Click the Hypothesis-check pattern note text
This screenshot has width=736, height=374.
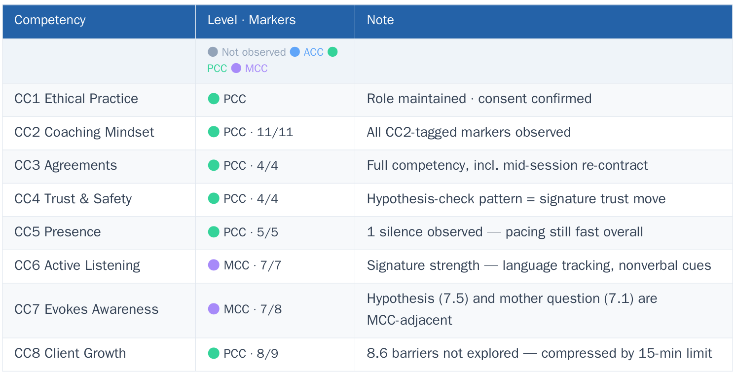point(516,199)
